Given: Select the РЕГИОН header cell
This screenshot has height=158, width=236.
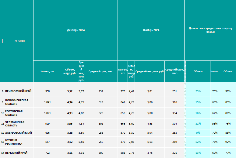Looking at the screenshot, I should 19,41.
